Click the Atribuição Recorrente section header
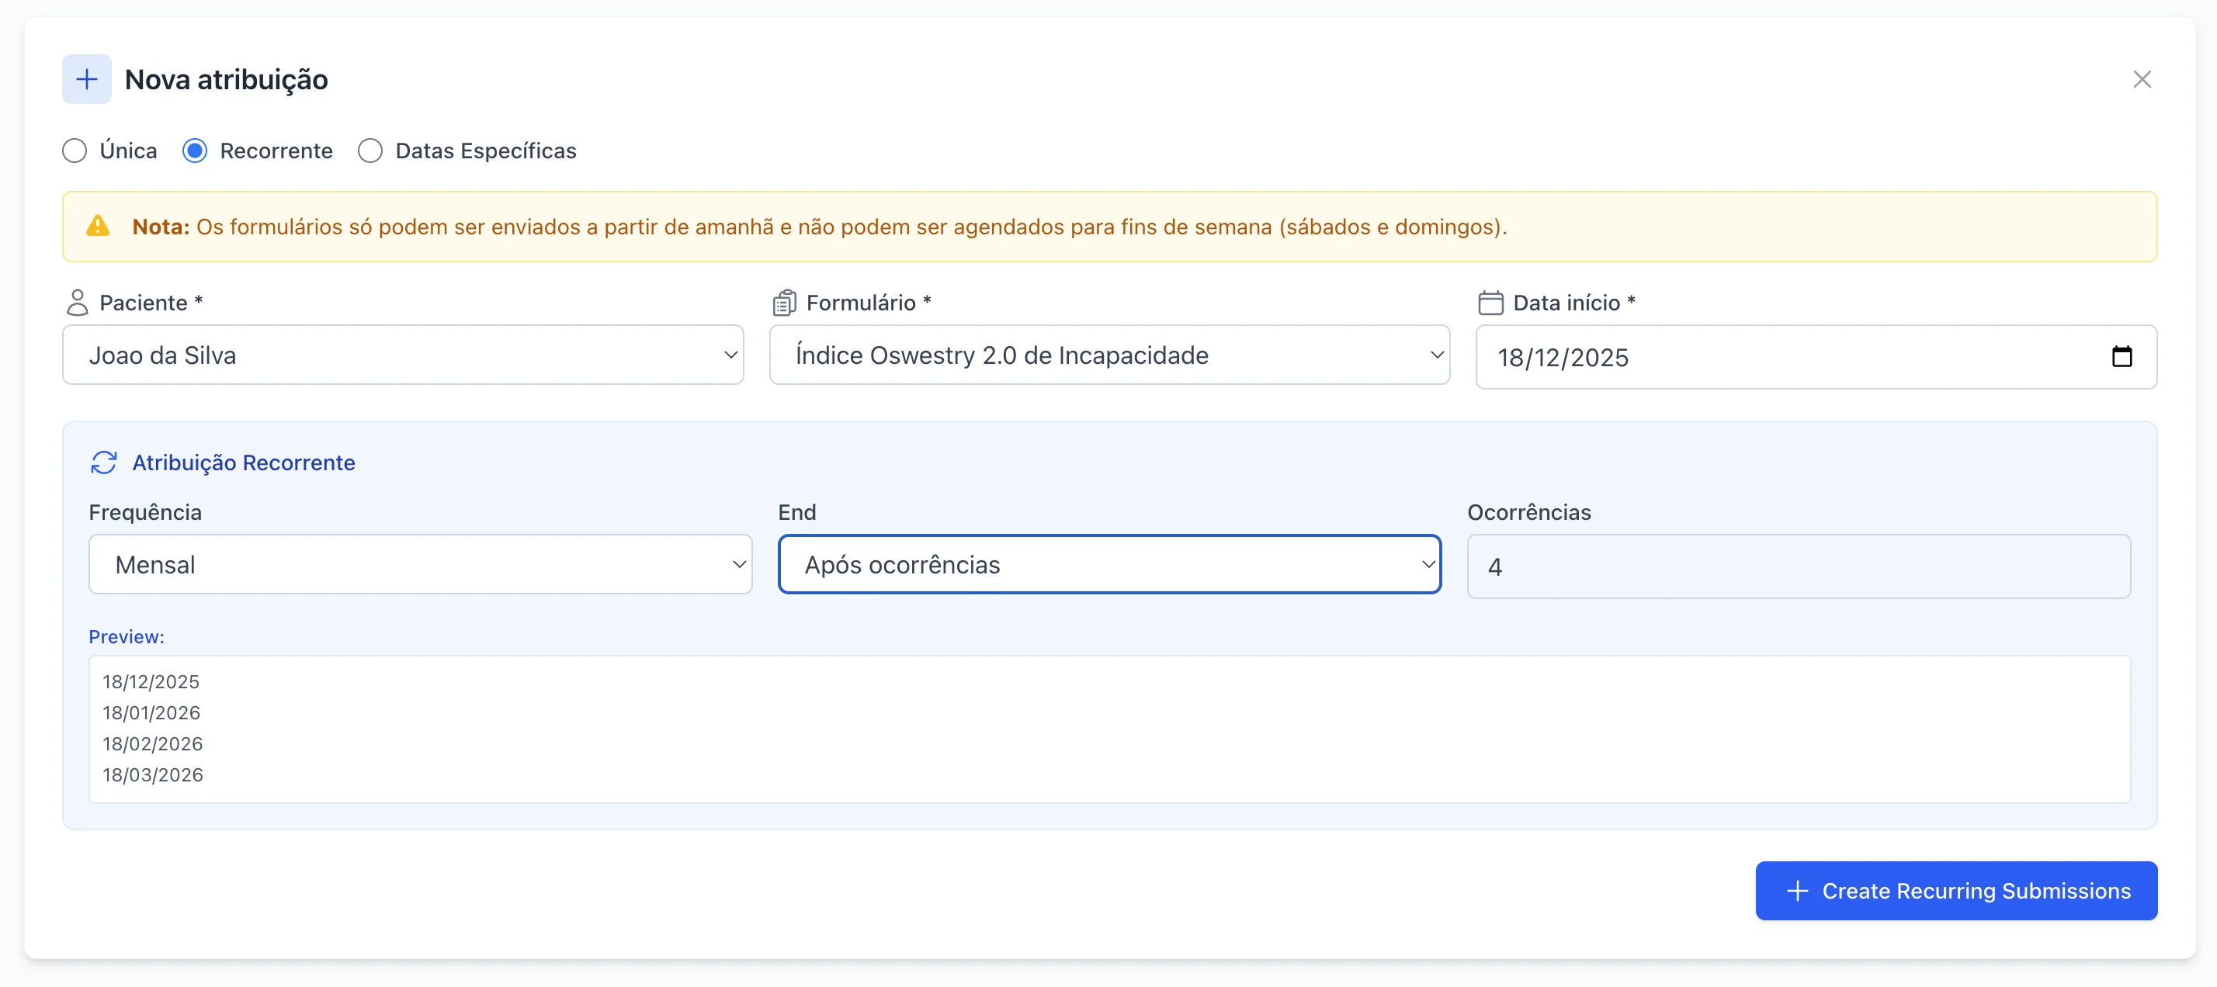The height and width of the screenshot is (987, 2217). (244, 462)
